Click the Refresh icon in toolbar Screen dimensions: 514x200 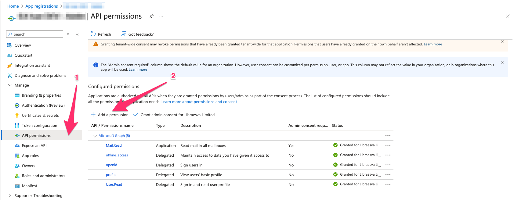tap(93, 34)
